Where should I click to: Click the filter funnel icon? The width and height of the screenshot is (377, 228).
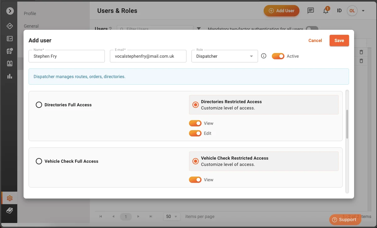tap(199, 29)
